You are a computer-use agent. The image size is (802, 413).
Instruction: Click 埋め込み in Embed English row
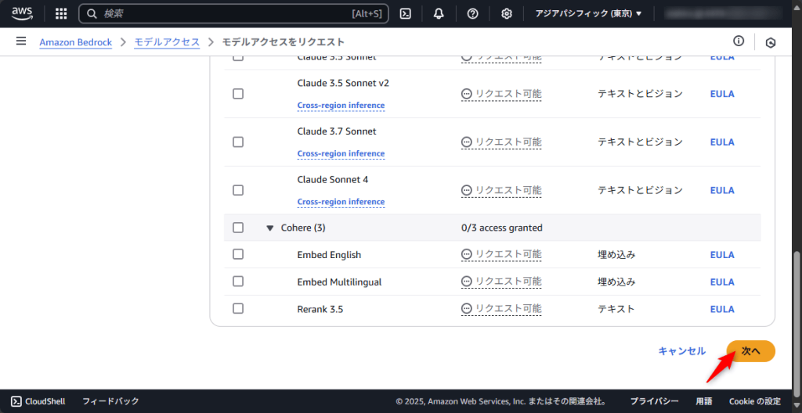(x=616, y=254)
